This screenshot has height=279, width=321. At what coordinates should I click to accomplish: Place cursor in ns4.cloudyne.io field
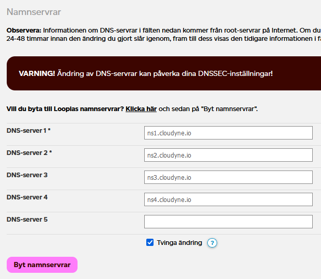[x=228, y=199]
